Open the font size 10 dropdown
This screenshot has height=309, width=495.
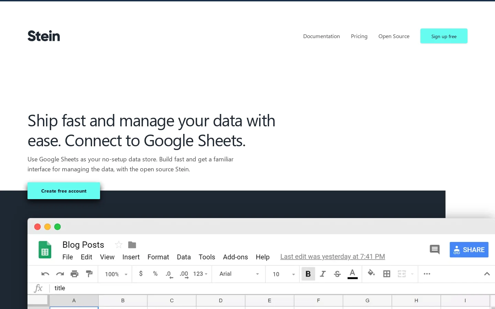point(284,274)
